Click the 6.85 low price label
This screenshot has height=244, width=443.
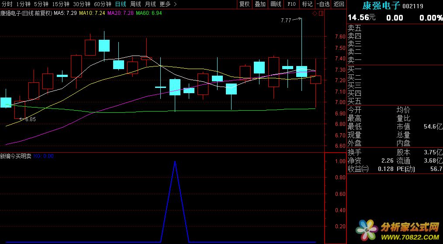pyautogui.click(x=31, y=119)
